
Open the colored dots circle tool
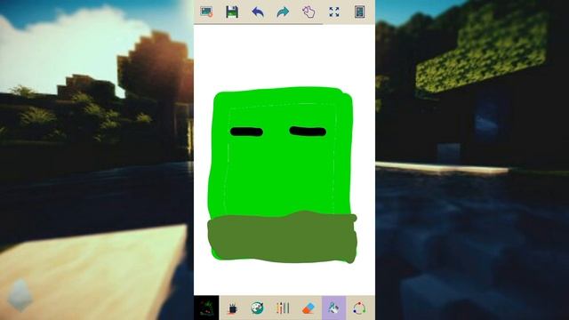(x=359, y=308)
